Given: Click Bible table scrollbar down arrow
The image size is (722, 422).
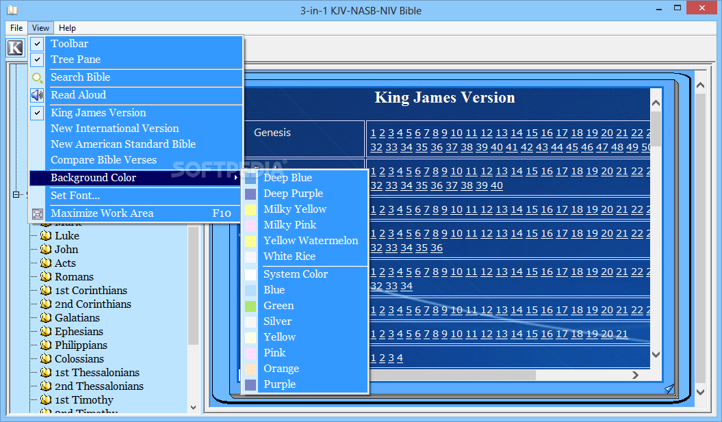Looking at the screenshot, I should [656, 355].
